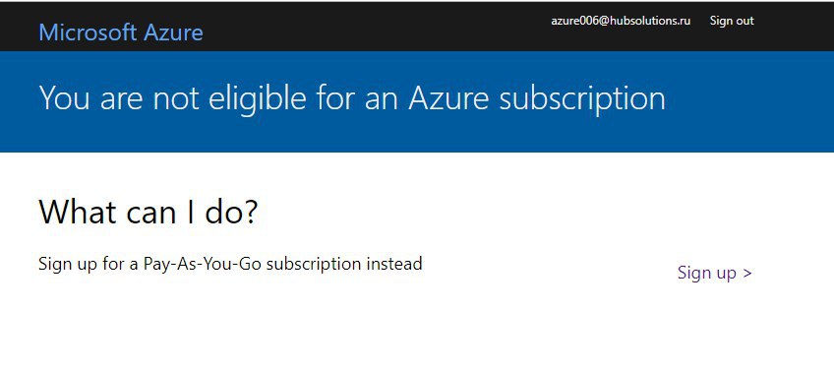Click the azure006@hubsolutions.ru account email

coord(621,21)
